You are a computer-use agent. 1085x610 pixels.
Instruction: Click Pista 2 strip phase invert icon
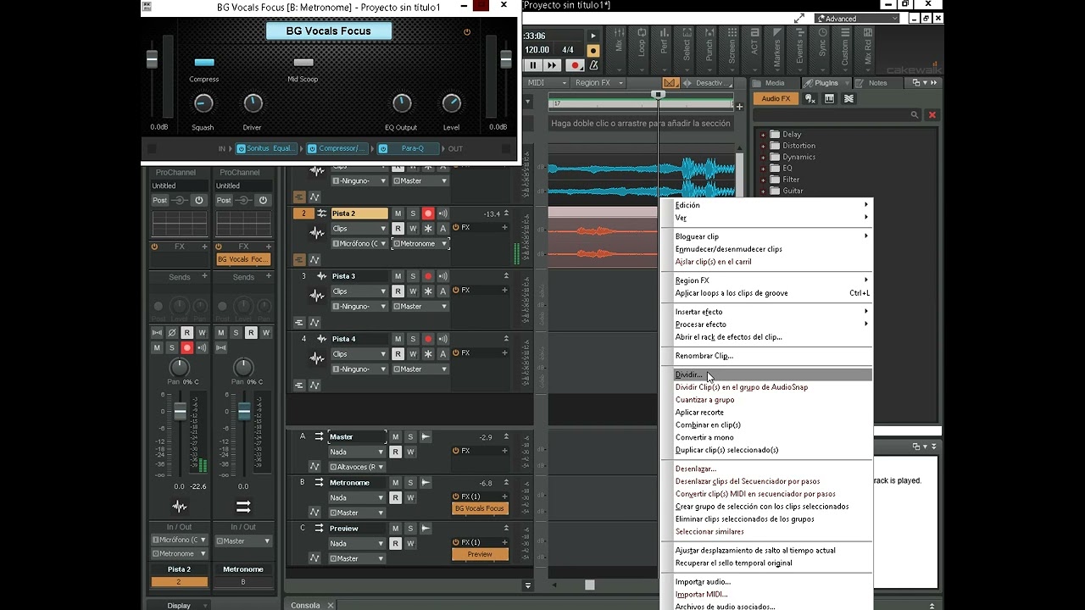click(x=172, y=333)
